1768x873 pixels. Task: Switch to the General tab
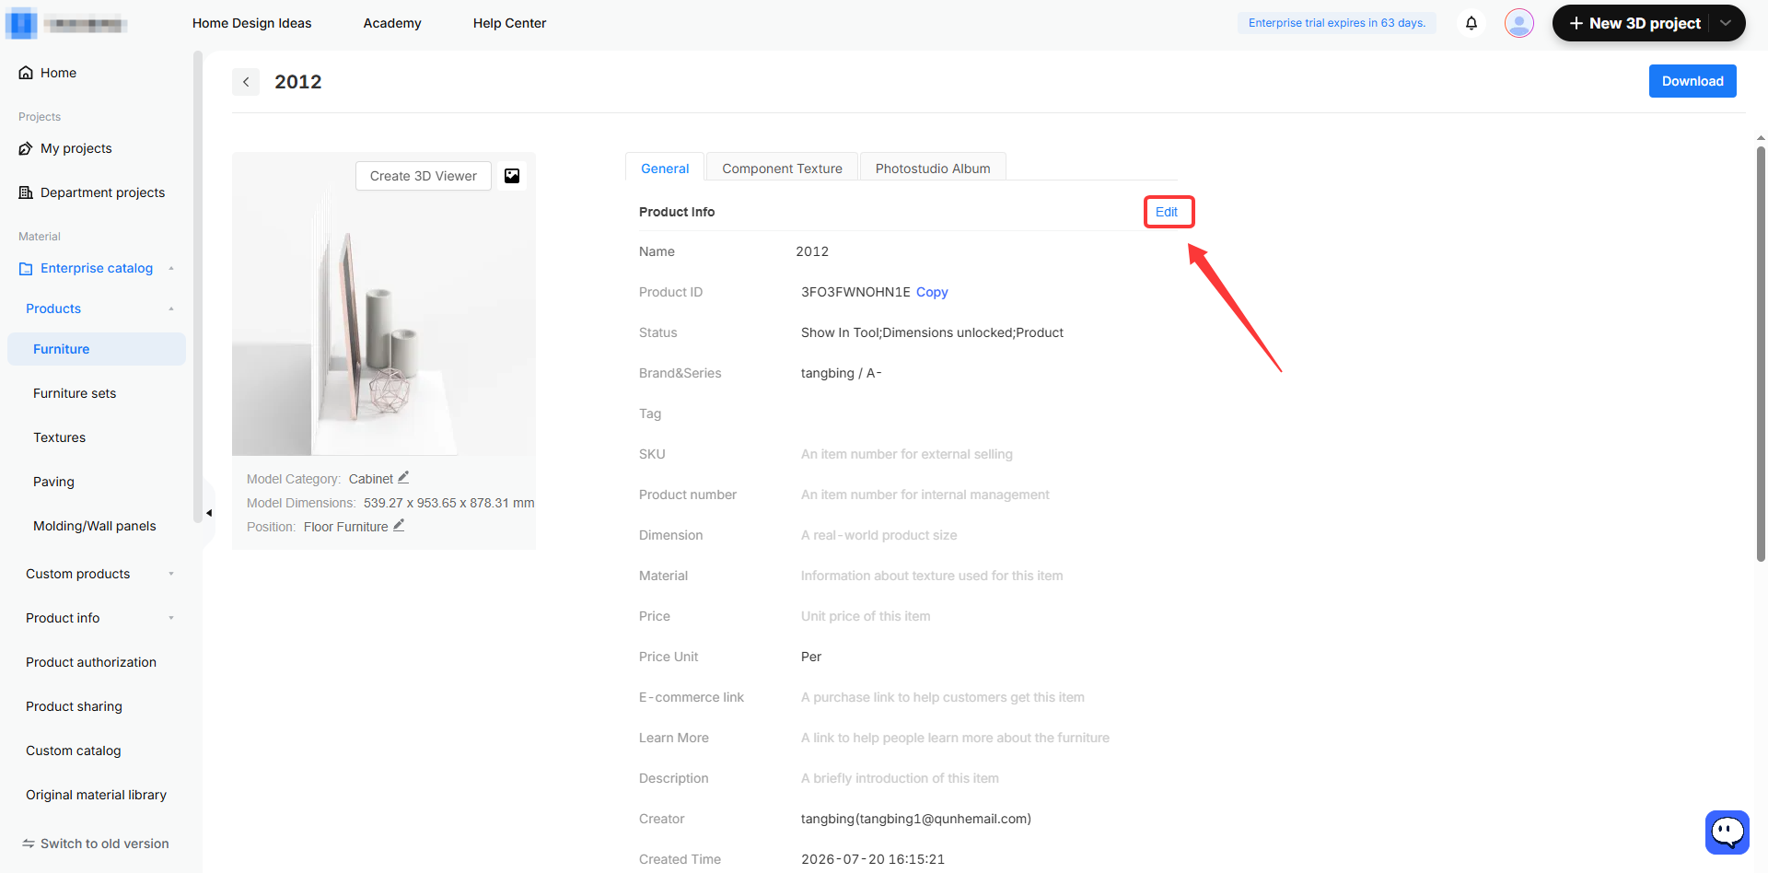point(665,168)
